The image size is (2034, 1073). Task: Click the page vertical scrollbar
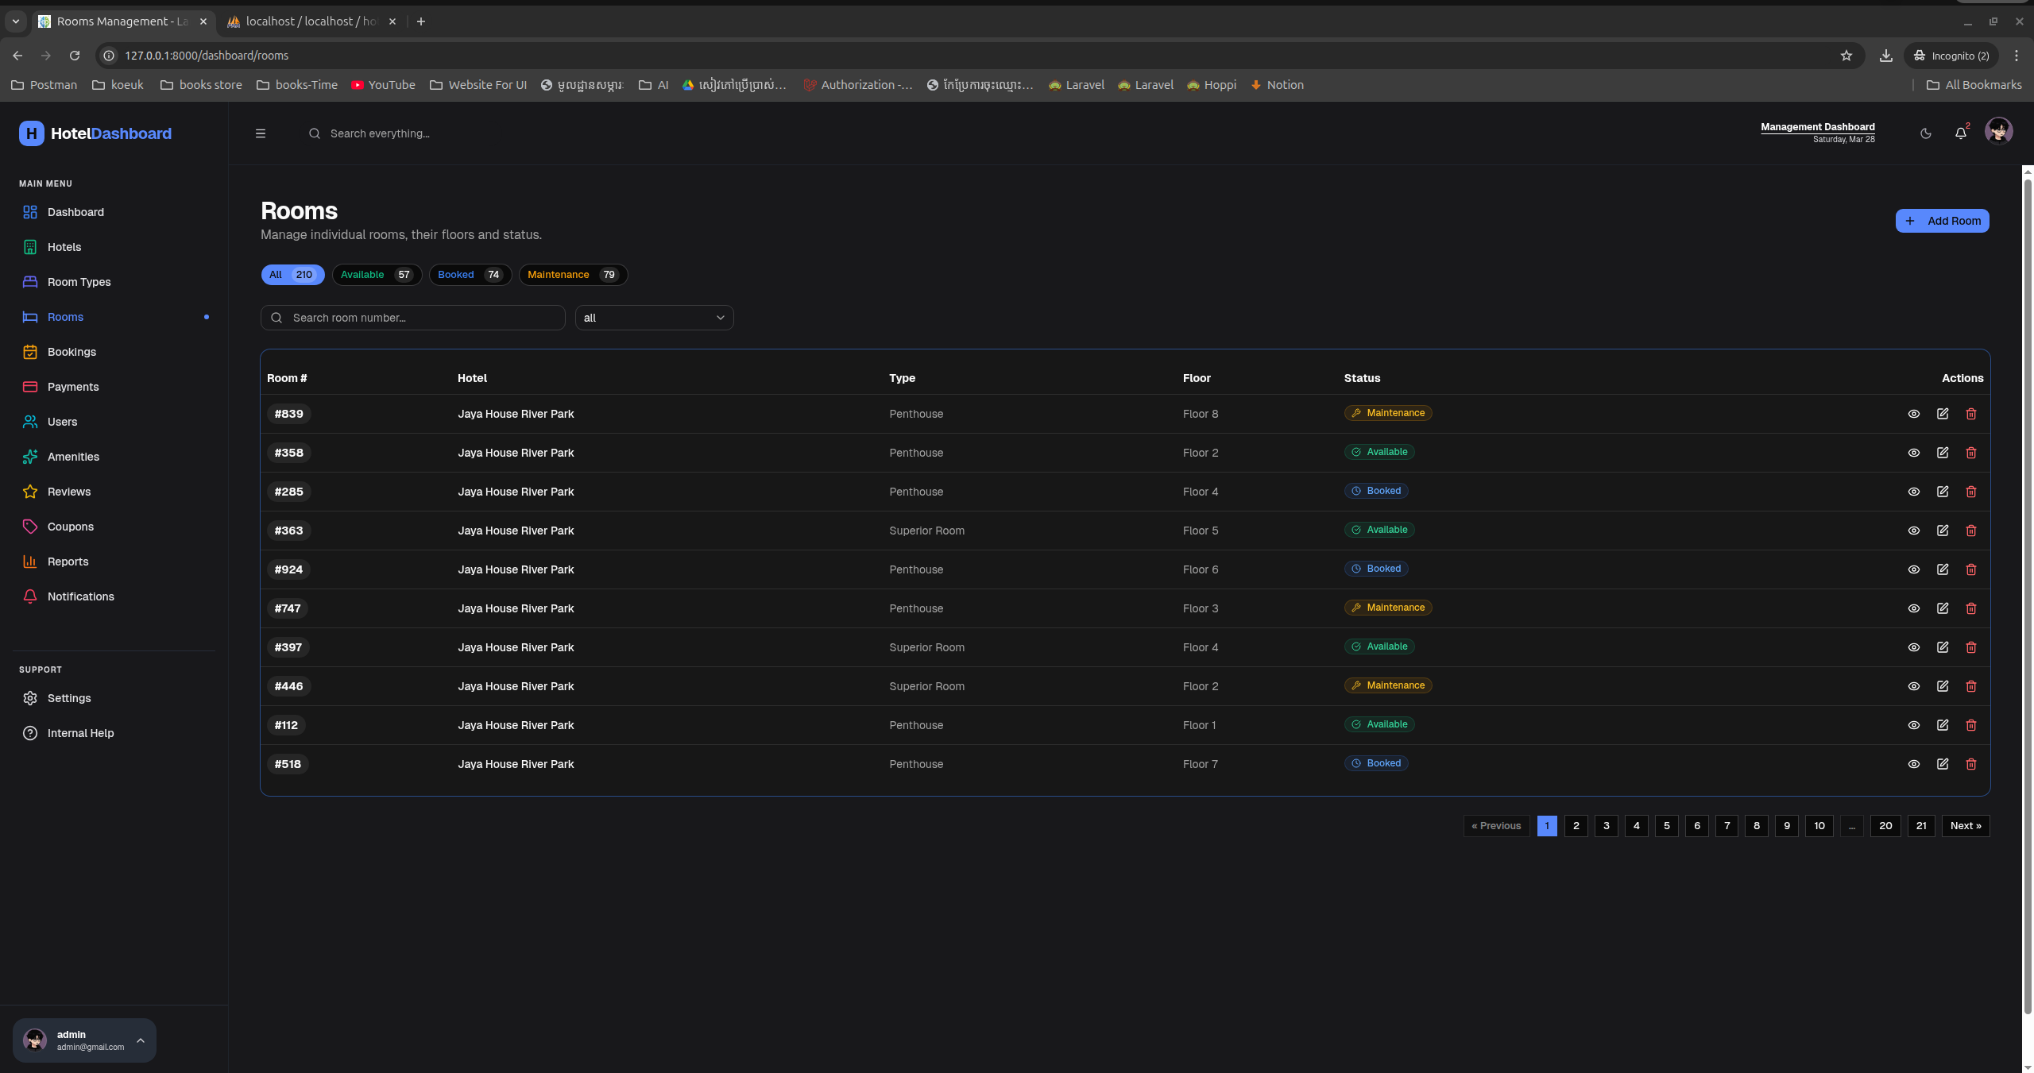click(x=2028, y=596)
